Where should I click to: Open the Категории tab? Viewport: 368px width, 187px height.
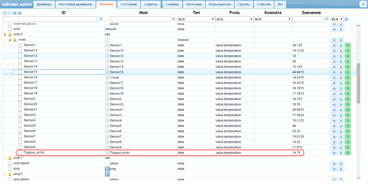[194, 4]
